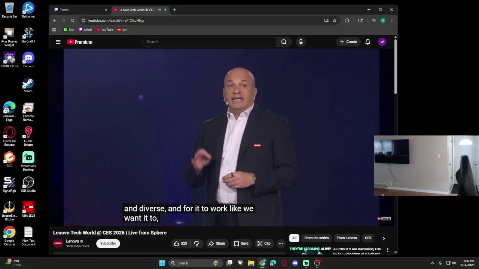Switch to the Twitch browser tab
The height and width of the screenshot is (269, 479).
coord(80,10)
